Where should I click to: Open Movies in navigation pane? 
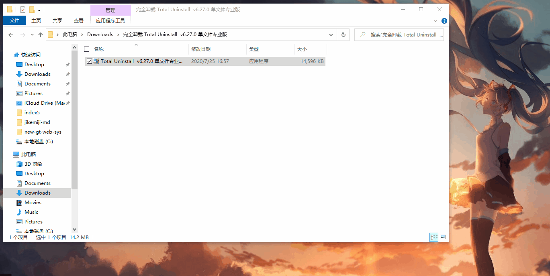tap(33, 203)
